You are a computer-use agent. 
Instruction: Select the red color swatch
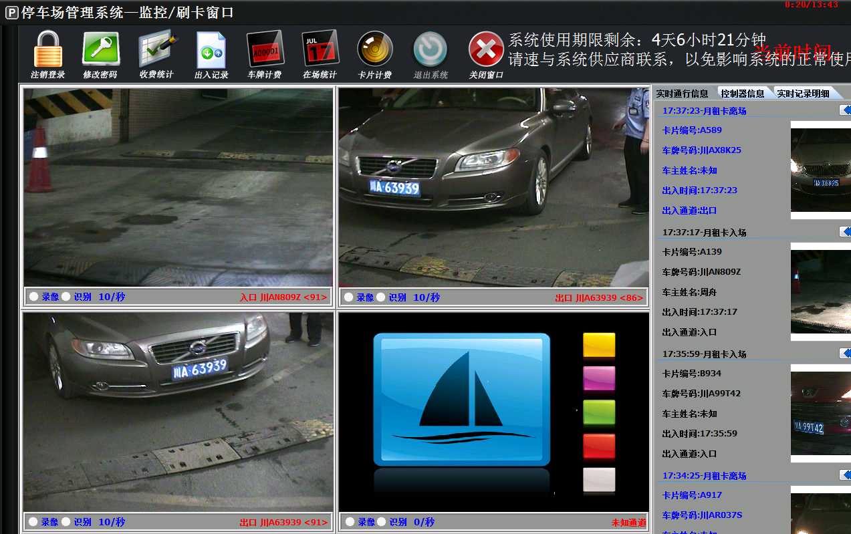(598, 446)
